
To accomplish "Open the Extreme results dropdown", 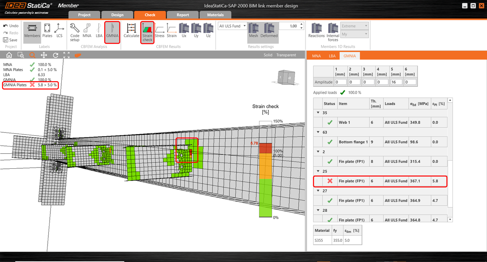I will [x=355, y=26].
